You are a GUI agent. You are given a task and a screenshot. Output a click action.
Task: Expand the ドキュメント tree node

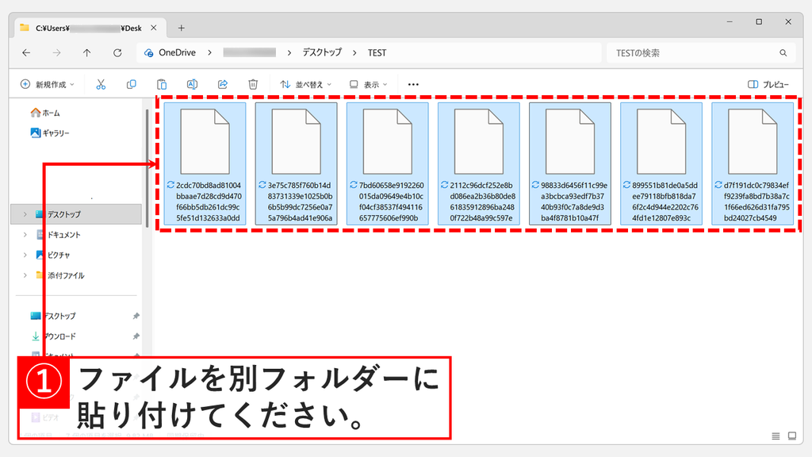coord(25,235)
